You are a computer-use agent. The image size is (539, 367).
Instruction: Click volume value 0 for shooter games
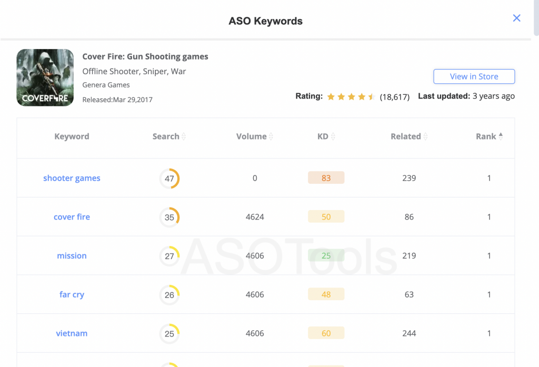coord(255,178)
